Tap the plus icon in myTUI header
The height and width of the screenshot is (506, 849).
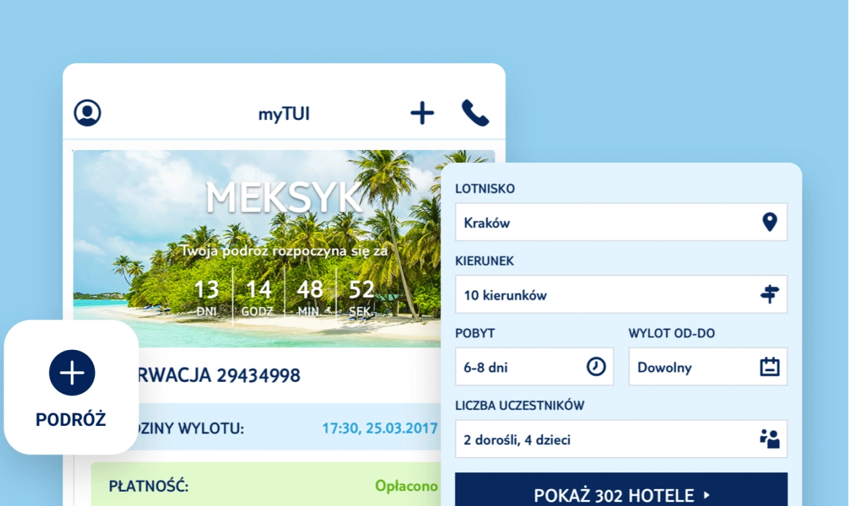422,113
